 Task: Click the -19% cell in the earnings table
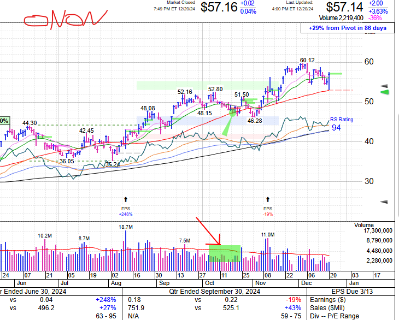click(x=294, y=300)
